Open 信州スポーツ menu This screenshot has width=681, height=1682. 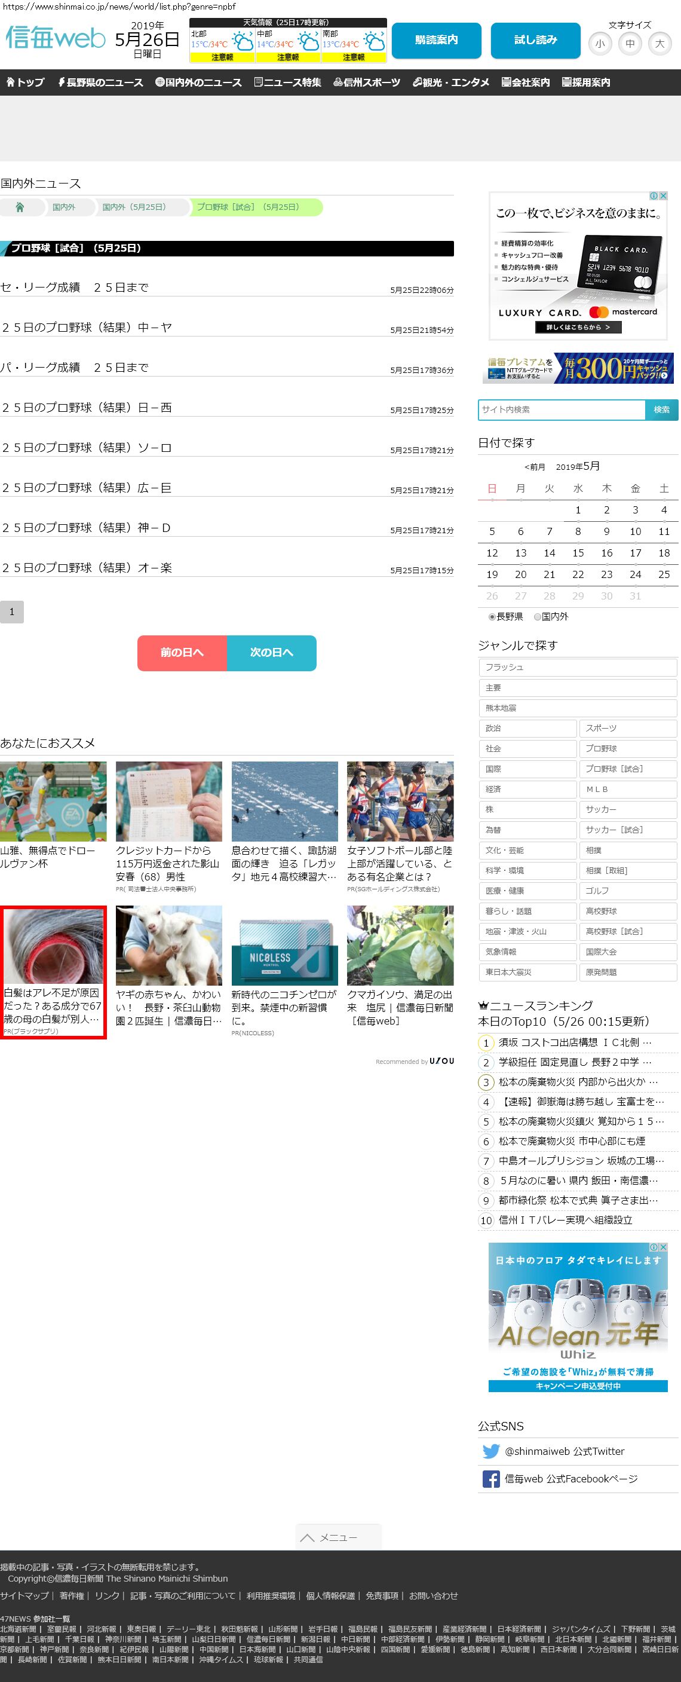(367, 82)
